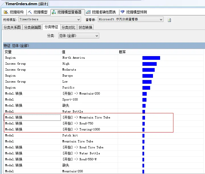Switch to the 分类关系图 tab

[12, 27]
